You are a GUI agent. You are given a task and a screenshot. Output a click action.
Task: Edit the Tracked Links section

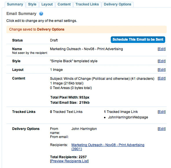(162, 112)
